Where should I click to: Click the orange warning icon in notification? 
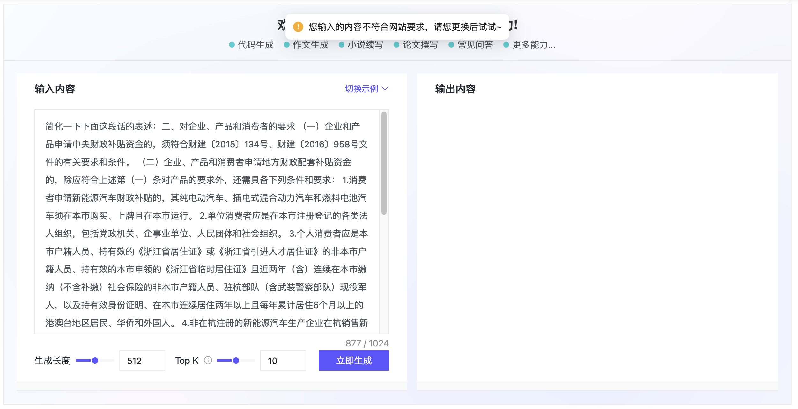[x=298, y=27]
